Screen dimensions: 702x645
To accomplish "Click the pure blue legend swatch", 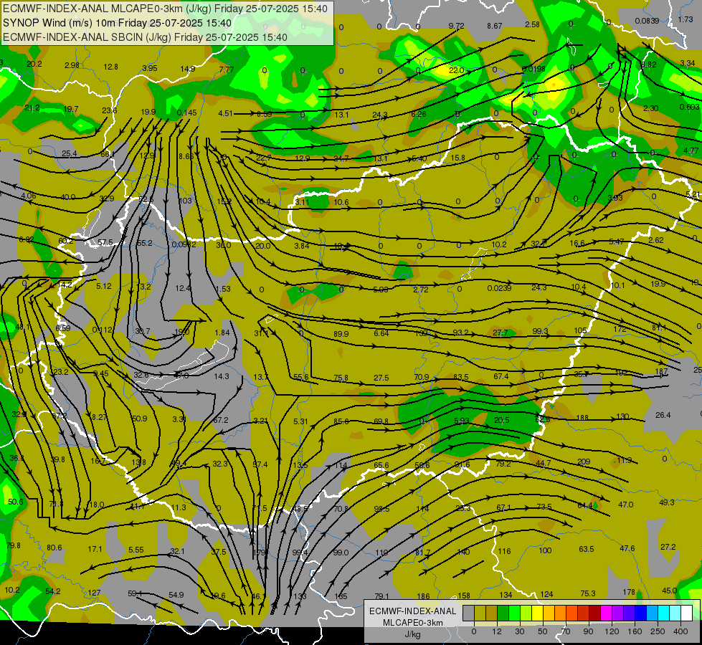I will (x=640, y=613).
